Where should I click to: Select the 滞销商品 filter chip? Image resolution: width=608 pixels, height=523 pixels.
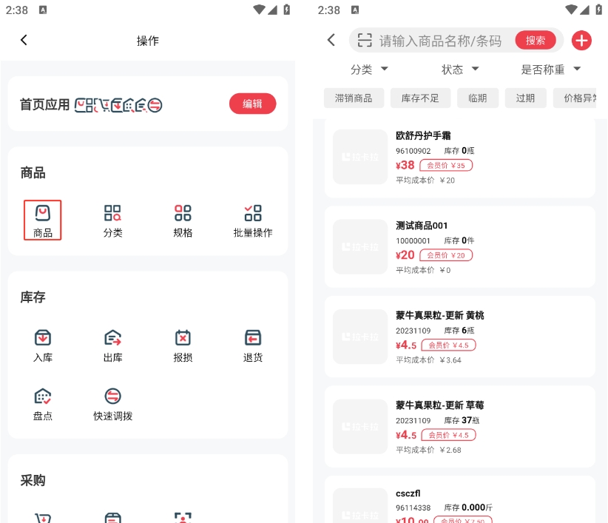point(354,98)
